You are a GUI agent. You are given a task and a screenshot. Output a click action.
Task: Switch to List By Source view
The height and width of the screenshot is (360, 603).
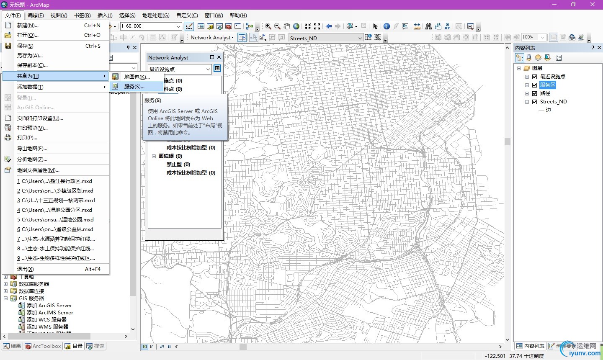click(x=529, y=58)
